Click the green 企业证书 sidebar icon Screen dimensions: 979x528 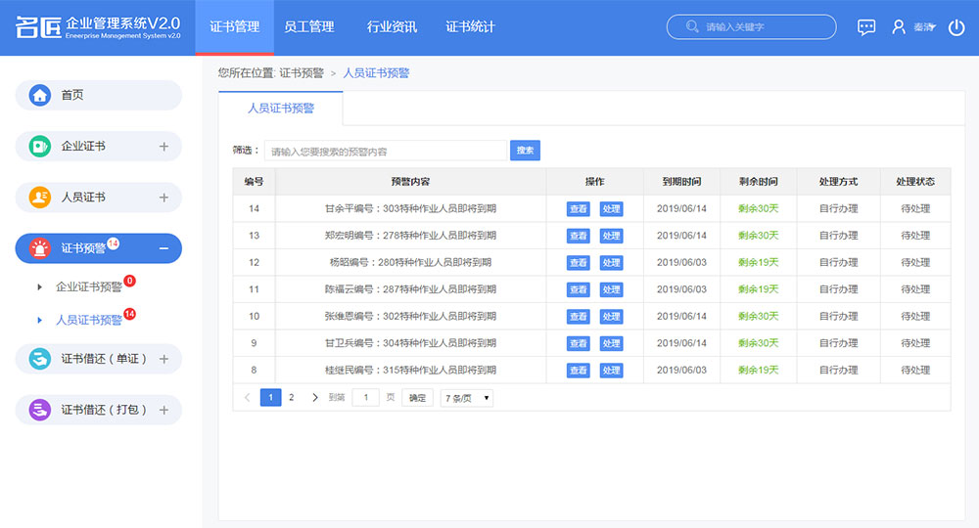(x=40, y=146)
